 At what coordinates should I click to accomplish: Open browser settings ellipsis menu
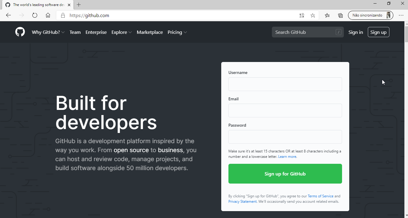401,15
